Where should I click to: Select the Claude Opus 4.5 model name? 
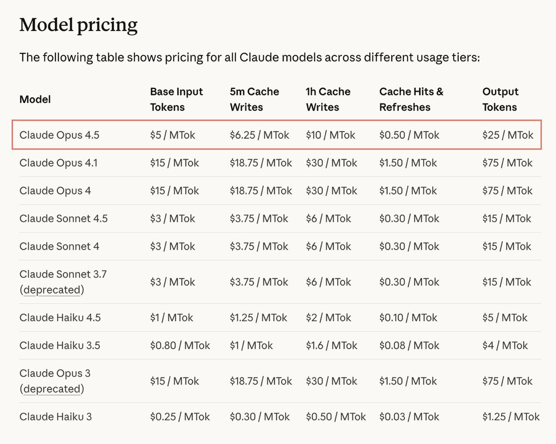(x=59, y=135)
